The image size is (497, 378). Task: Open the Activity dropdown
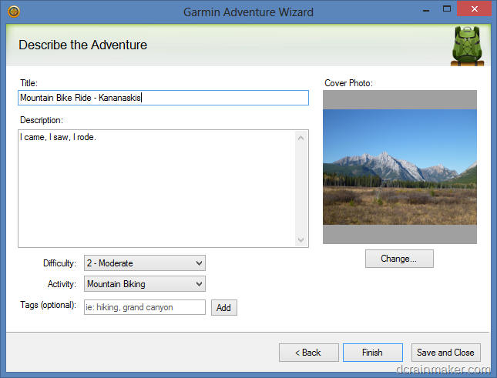[145, 284]
